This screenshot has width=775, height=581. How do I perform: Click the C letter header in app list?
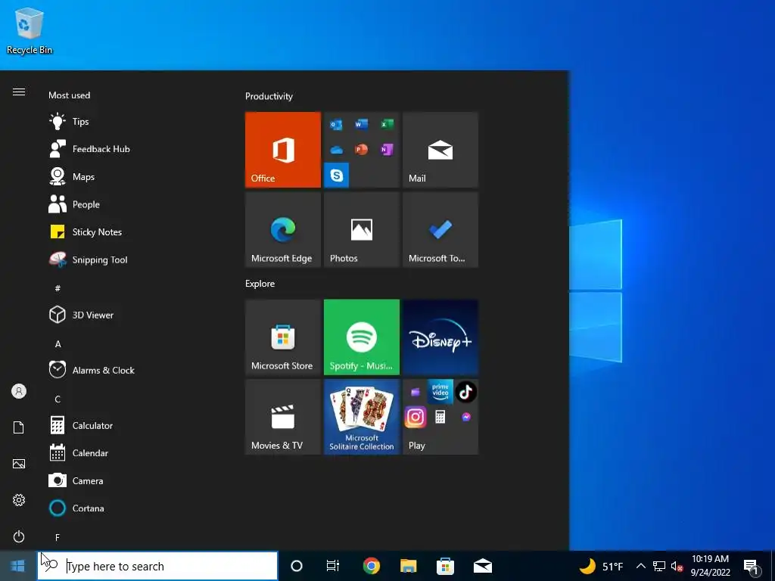tap(58, 399)
